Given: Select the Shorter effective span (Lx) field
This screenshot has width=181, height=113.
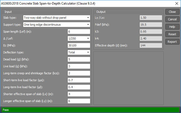Looking at the screenshot, I should point(79,94).
